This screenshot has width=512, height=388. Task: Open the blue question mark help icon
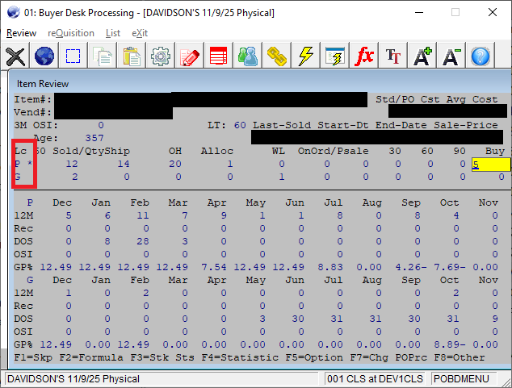click(481, 56)
